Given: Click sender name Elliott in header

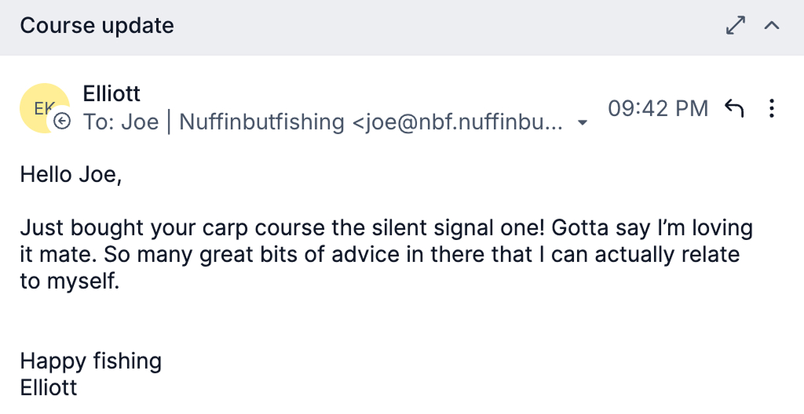Looking at the screenshot, I should click(x=111, y=94).
